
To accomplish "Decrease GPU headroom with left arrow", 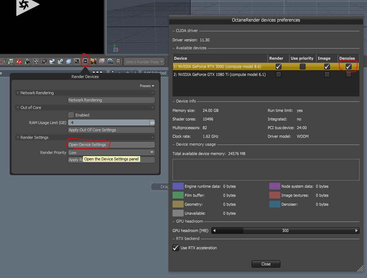I will [214, 231].
